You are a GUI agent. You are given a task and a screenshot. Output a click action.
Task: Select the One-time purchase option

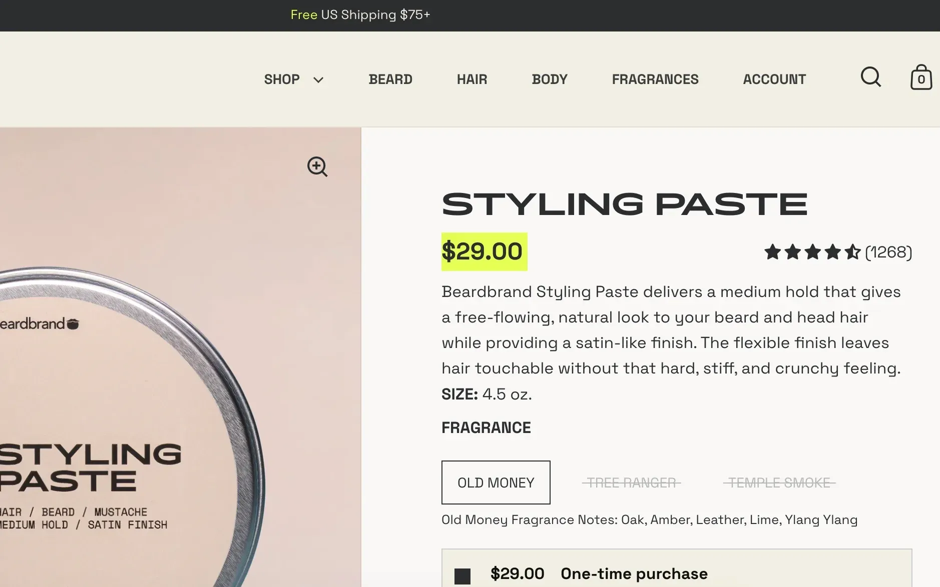pos(462,576)
